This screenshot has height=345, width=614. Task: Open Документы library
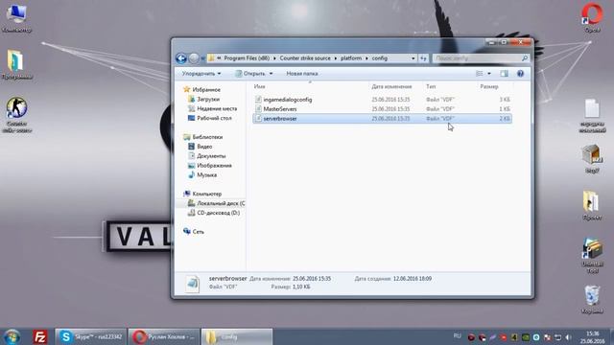click(x=211, y=155)
